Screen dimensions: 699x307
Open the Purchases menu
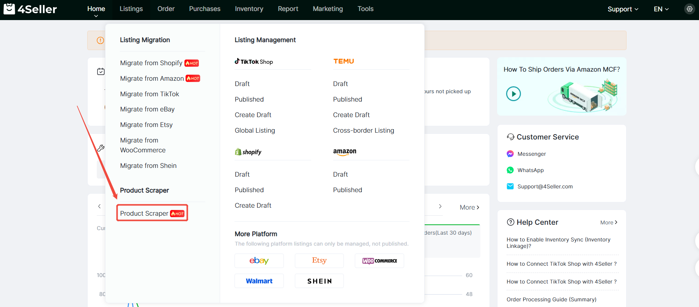pos(205,9)
